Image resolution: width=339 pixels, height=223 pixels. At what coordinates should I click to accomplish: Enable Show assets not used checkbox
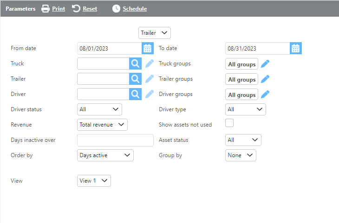click(229, 123)
